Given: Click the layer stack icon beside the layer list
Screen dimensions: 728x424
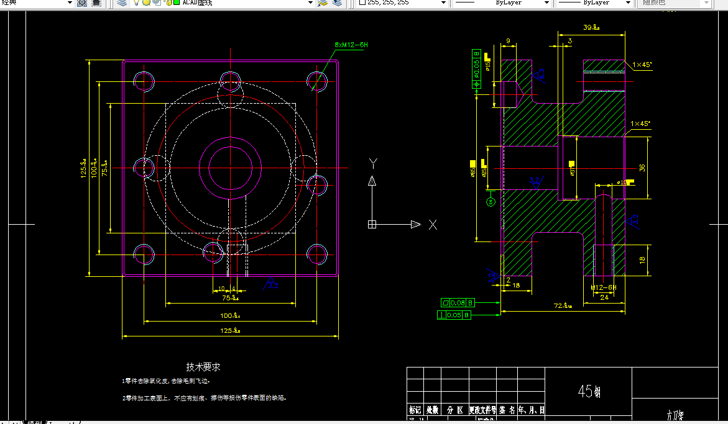Looking at the screenshot, I should [x=122, y=4].
